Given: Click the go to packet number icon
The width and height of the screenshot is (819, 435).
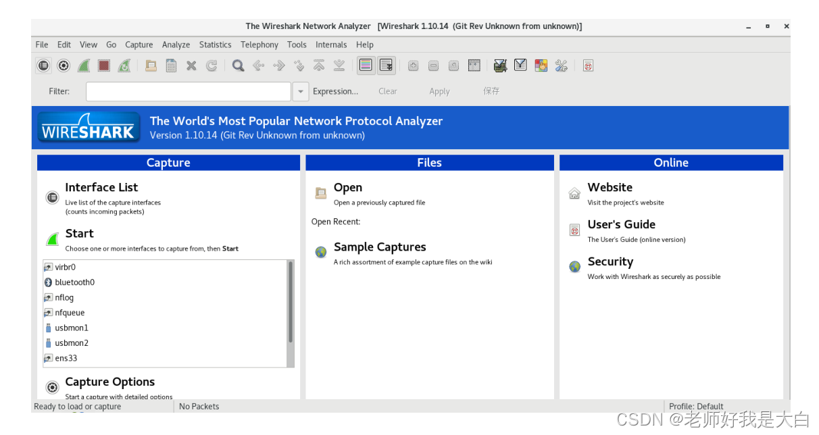Looking at the screenshot, I should [x=299, y=66].
